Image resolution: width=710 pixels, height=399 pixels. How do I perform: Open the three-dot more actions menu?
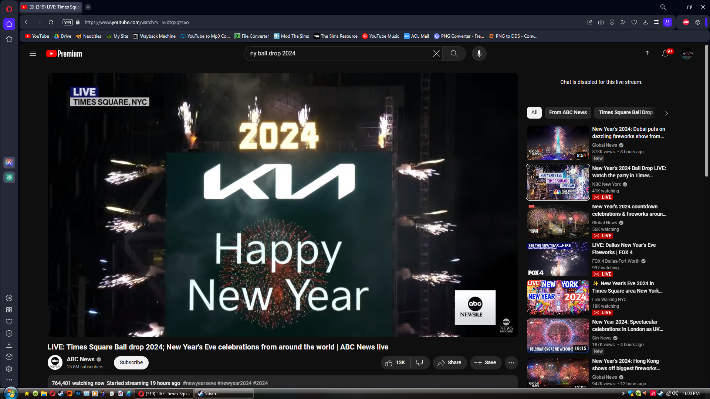(x=511, y=363)
